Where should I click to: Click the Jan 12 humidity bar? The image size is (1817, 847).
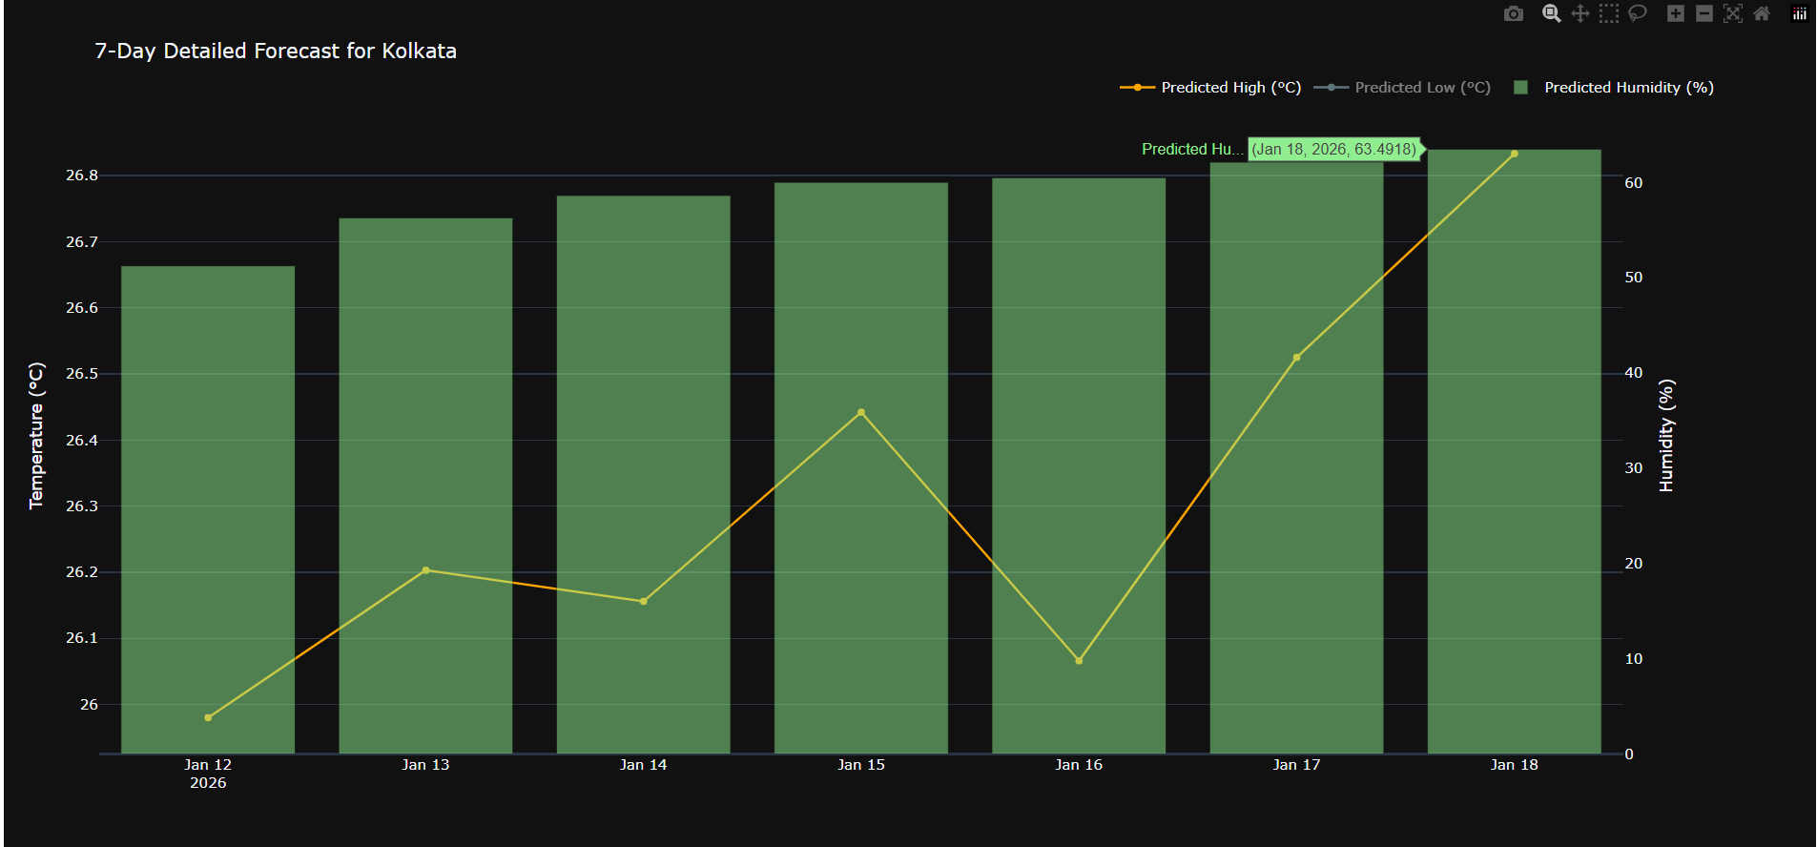(x=208, y=477)
